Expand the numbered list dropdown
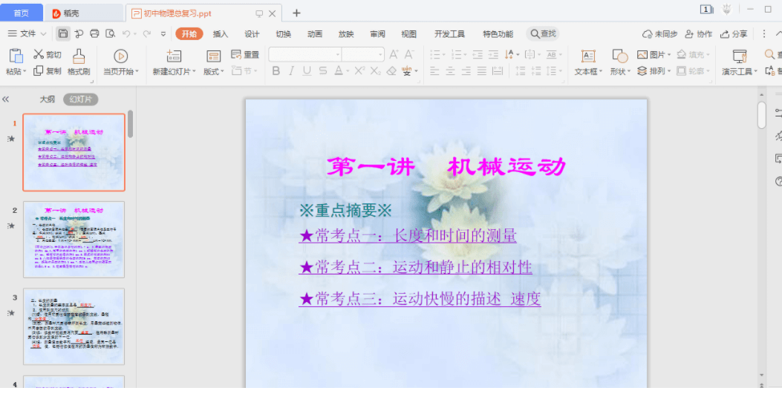782x405 pixels. [465, 54]
